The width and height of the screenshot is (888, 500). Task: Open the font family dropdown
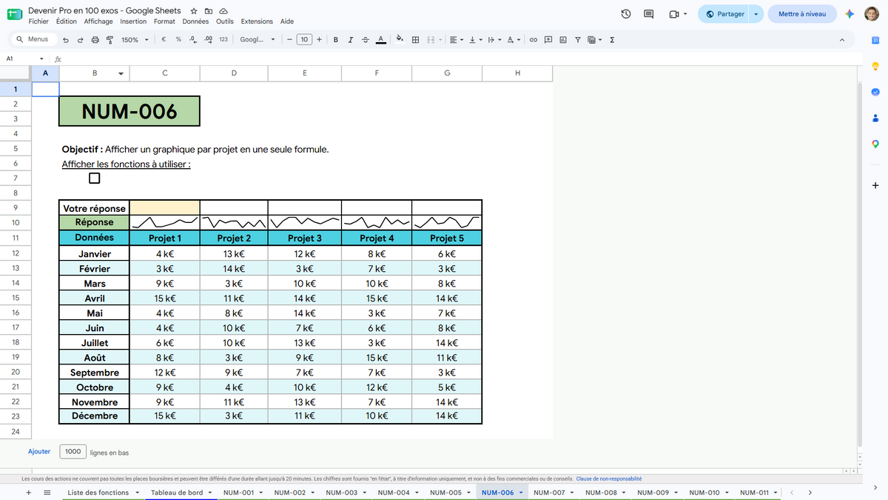[x=258, y=40]
